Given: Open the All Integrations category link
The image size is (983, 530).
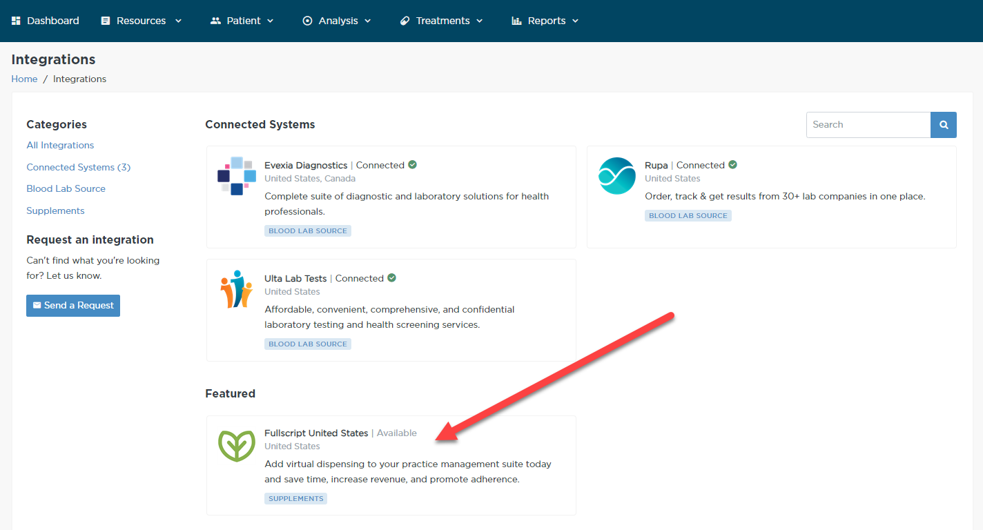Looking at the screenshot, I should coord(60,145).
